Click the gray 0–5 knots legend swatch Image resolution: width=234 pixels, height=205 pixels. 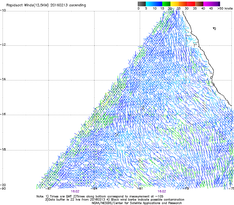(142, 4)
